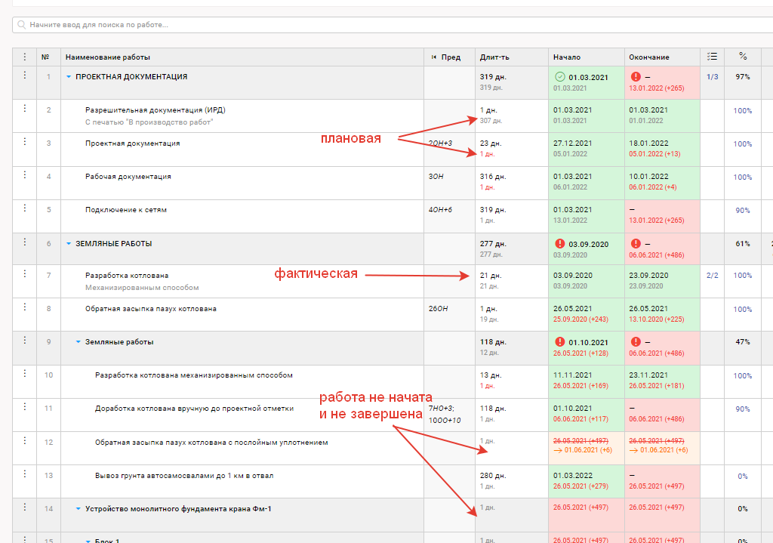
Task: Click red warning icon in row 9 end cell
Action: (x=636, y=342)
